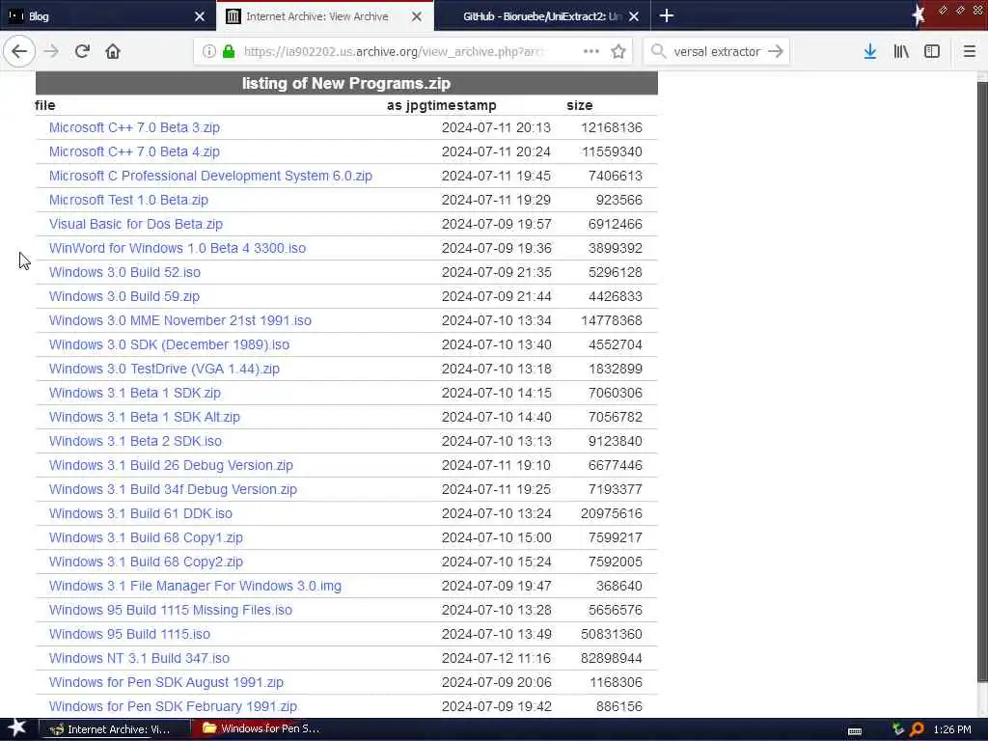The width and height of the screenshot is (988, 741).
Task: Bookmark this page with the star
Action: tap(618, 51)
